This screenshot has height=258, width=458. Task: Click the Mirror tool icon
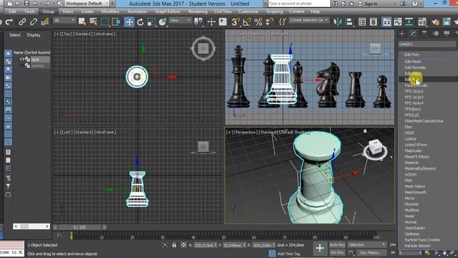tap(337, 22)
